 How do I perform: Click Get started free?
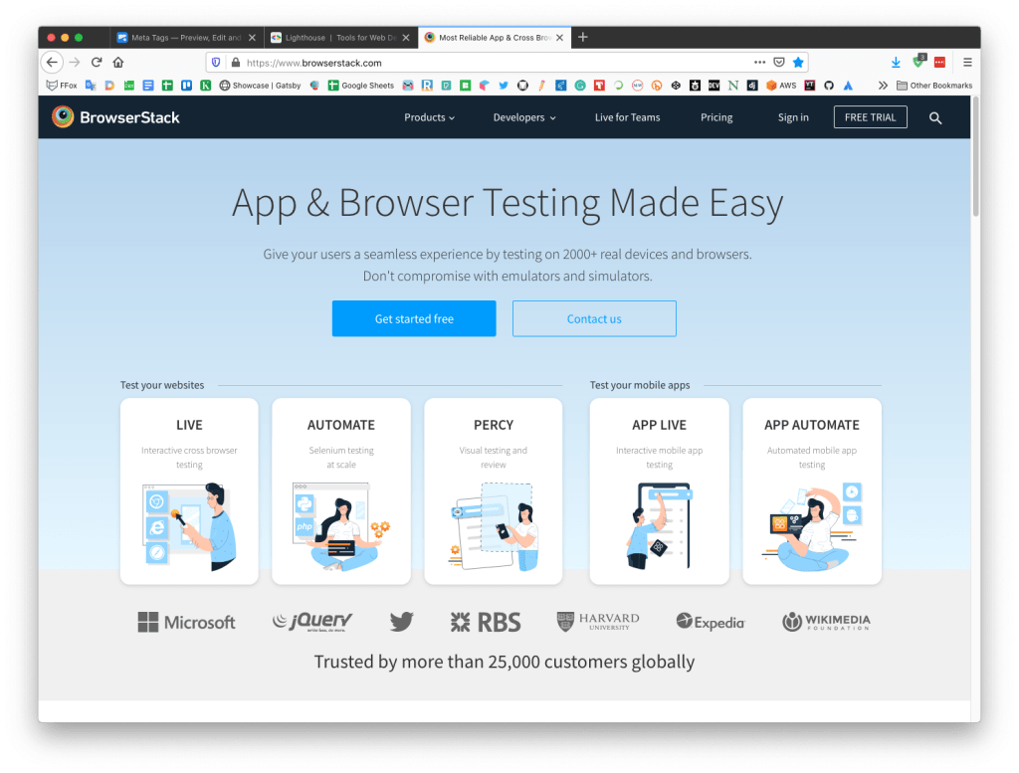tap(414, 318)
